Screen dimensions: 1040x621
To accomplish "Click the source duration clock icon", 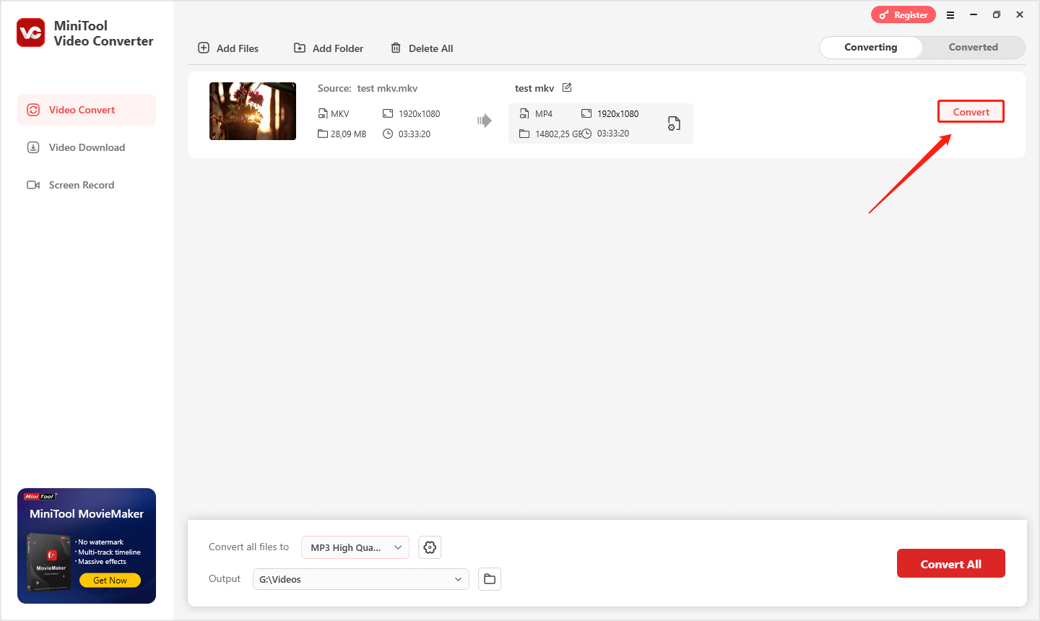I will [388, 134].
